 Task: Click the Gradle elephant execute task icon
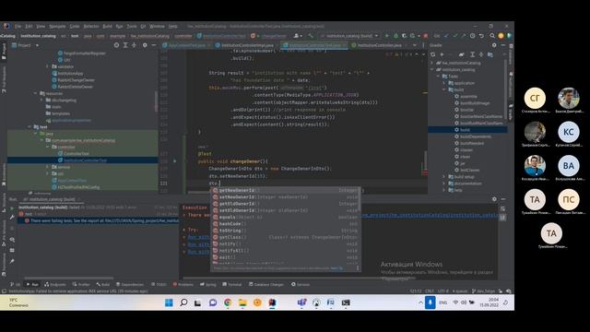tap(462, 54)
